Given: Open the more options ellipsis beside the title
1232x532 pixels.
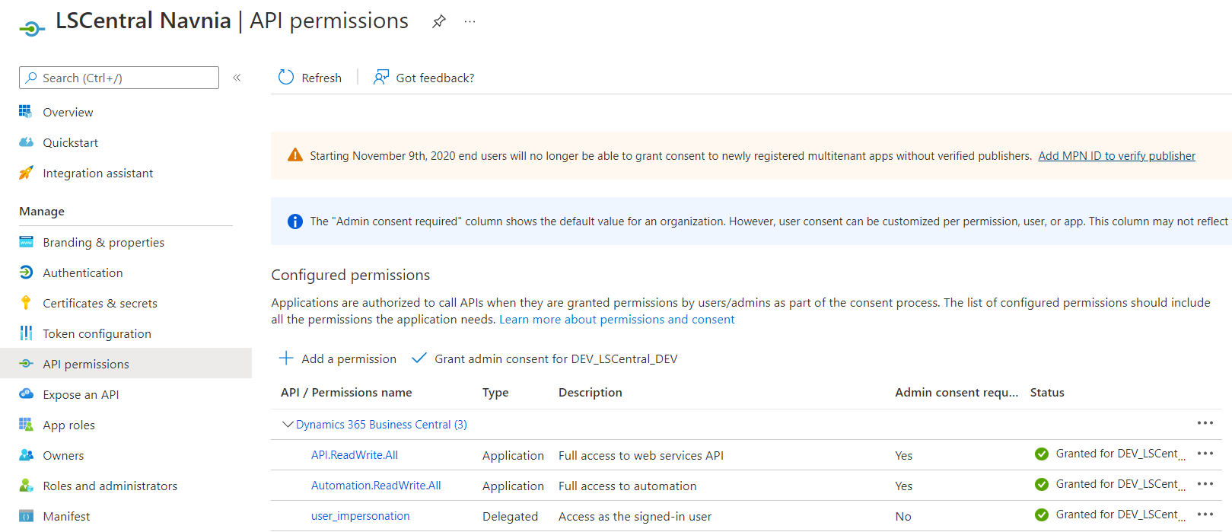Looking at the screenshot, I should (470, 21).
